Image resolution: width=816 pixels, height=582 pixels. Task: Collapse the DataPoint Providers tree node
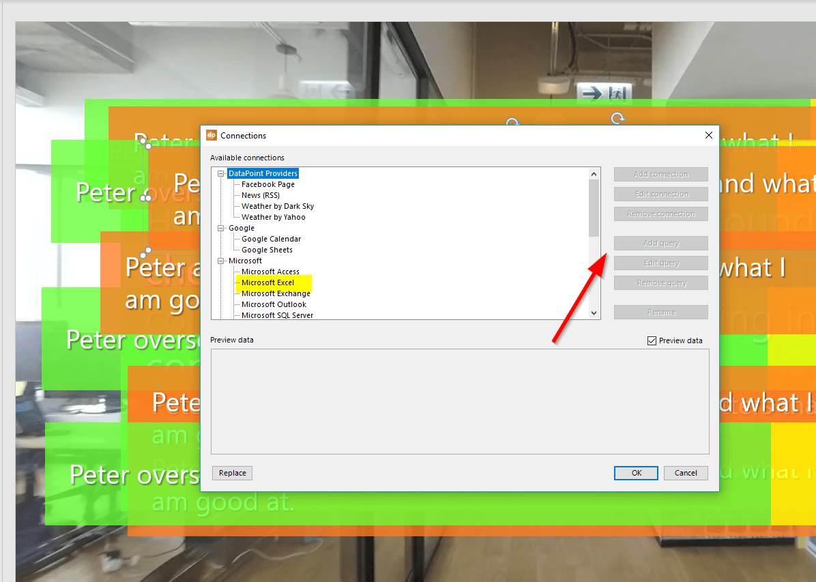pos(220,173)
